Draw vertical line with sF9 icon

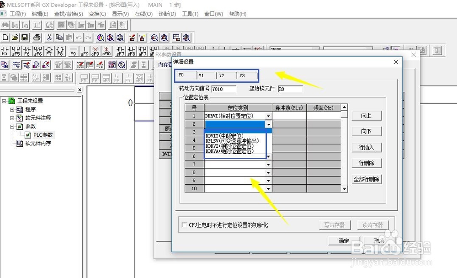click(x=84, y=51)
